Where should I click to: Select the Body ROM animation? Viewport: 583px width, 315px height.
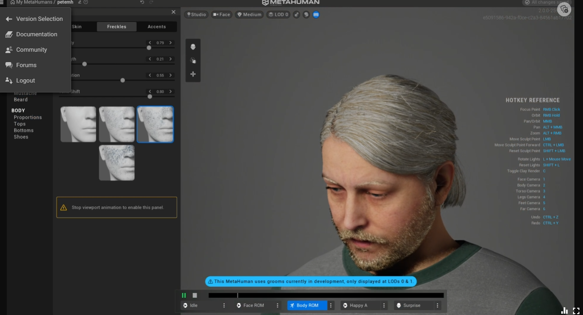pyautogui.click(x=307, y=305)
